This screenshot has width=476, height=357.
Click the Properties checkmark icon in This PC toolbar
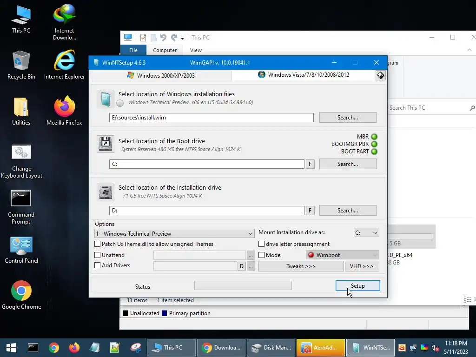pyautogui.click(x=143, y=38)
